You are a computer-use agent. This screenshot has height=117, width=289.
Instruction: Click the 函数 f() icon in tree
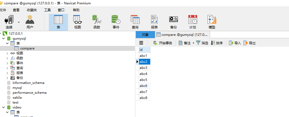click(x=13, y=58)
